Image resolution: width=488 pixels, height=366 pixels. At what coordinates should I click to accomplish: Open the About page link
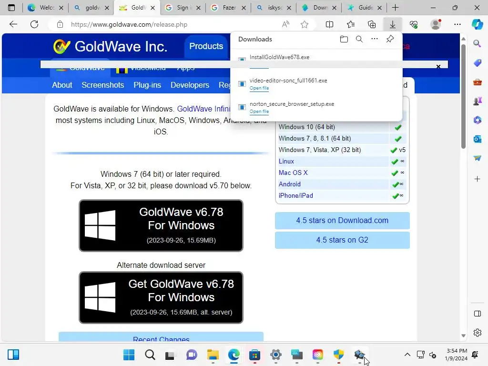[x=62, y=85]
